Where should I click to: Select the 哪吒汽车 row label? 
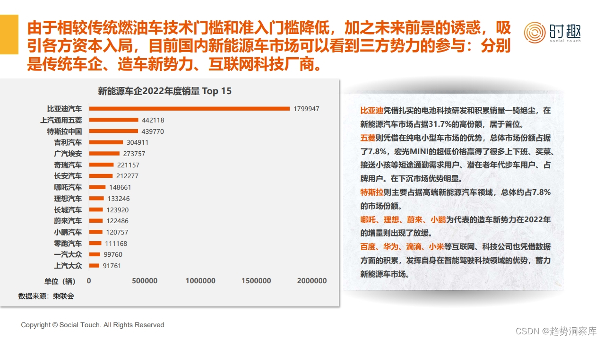point(68,187)
